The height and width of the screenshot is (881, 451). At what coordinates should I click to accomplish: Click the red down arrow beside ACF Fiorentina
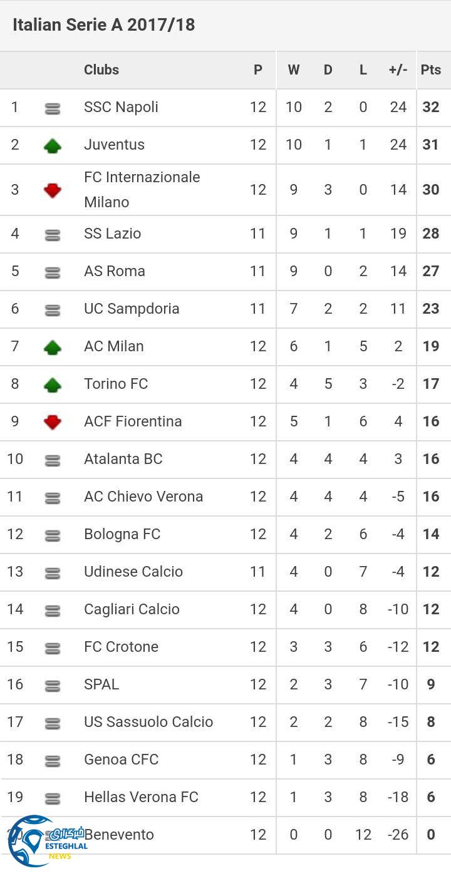click(53, 422)
